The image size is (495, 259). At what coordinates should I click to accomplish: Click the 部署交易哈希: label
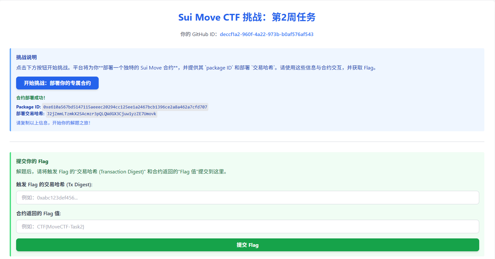click(x=30, y=114)
